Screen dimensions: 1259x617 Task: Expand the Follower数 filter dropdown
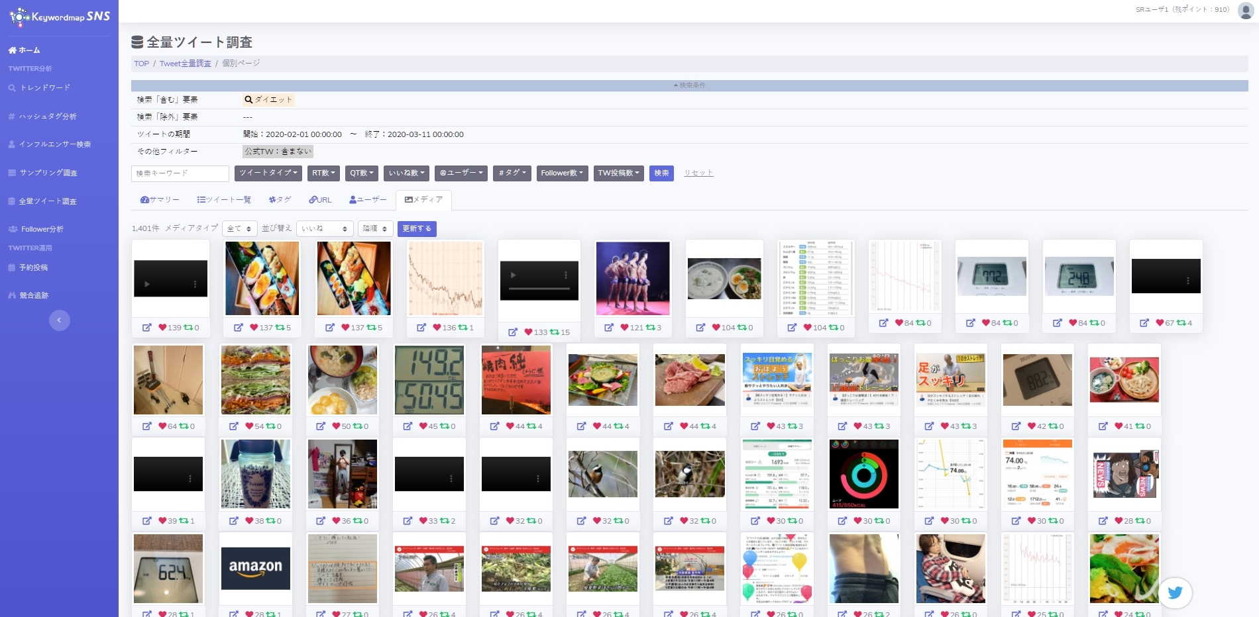pyautogui.click(x=561, y=173)
